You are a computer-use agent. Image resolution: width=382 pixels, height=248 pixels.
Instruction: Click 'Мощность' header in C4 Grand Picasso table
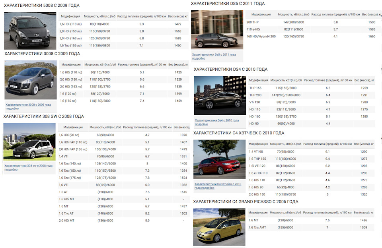point(285,213)
